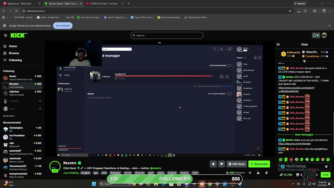
Task: Reload the page
Action: tap(16, 11)
